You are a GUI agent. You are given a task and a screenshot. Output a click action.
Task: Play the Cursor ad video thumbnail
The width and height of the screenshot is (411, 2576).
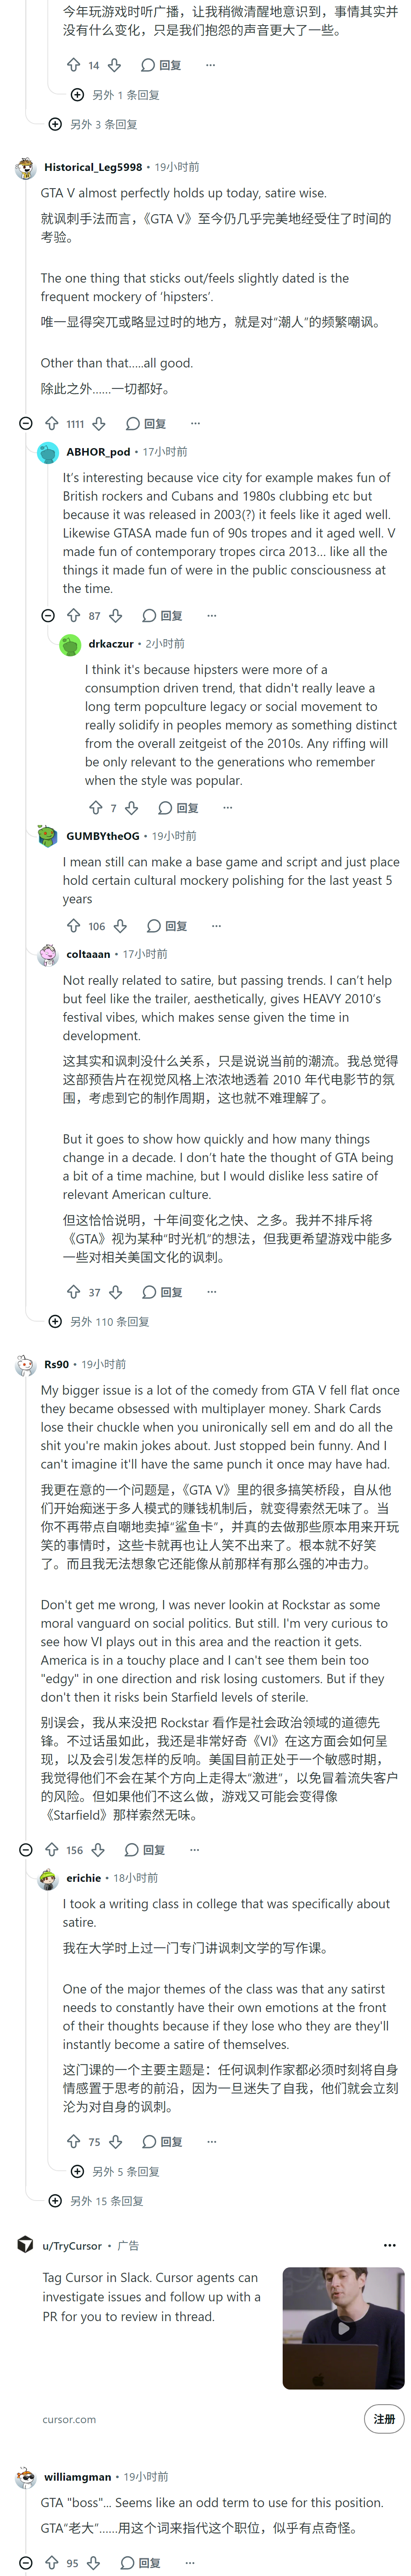coord(343,2327)
